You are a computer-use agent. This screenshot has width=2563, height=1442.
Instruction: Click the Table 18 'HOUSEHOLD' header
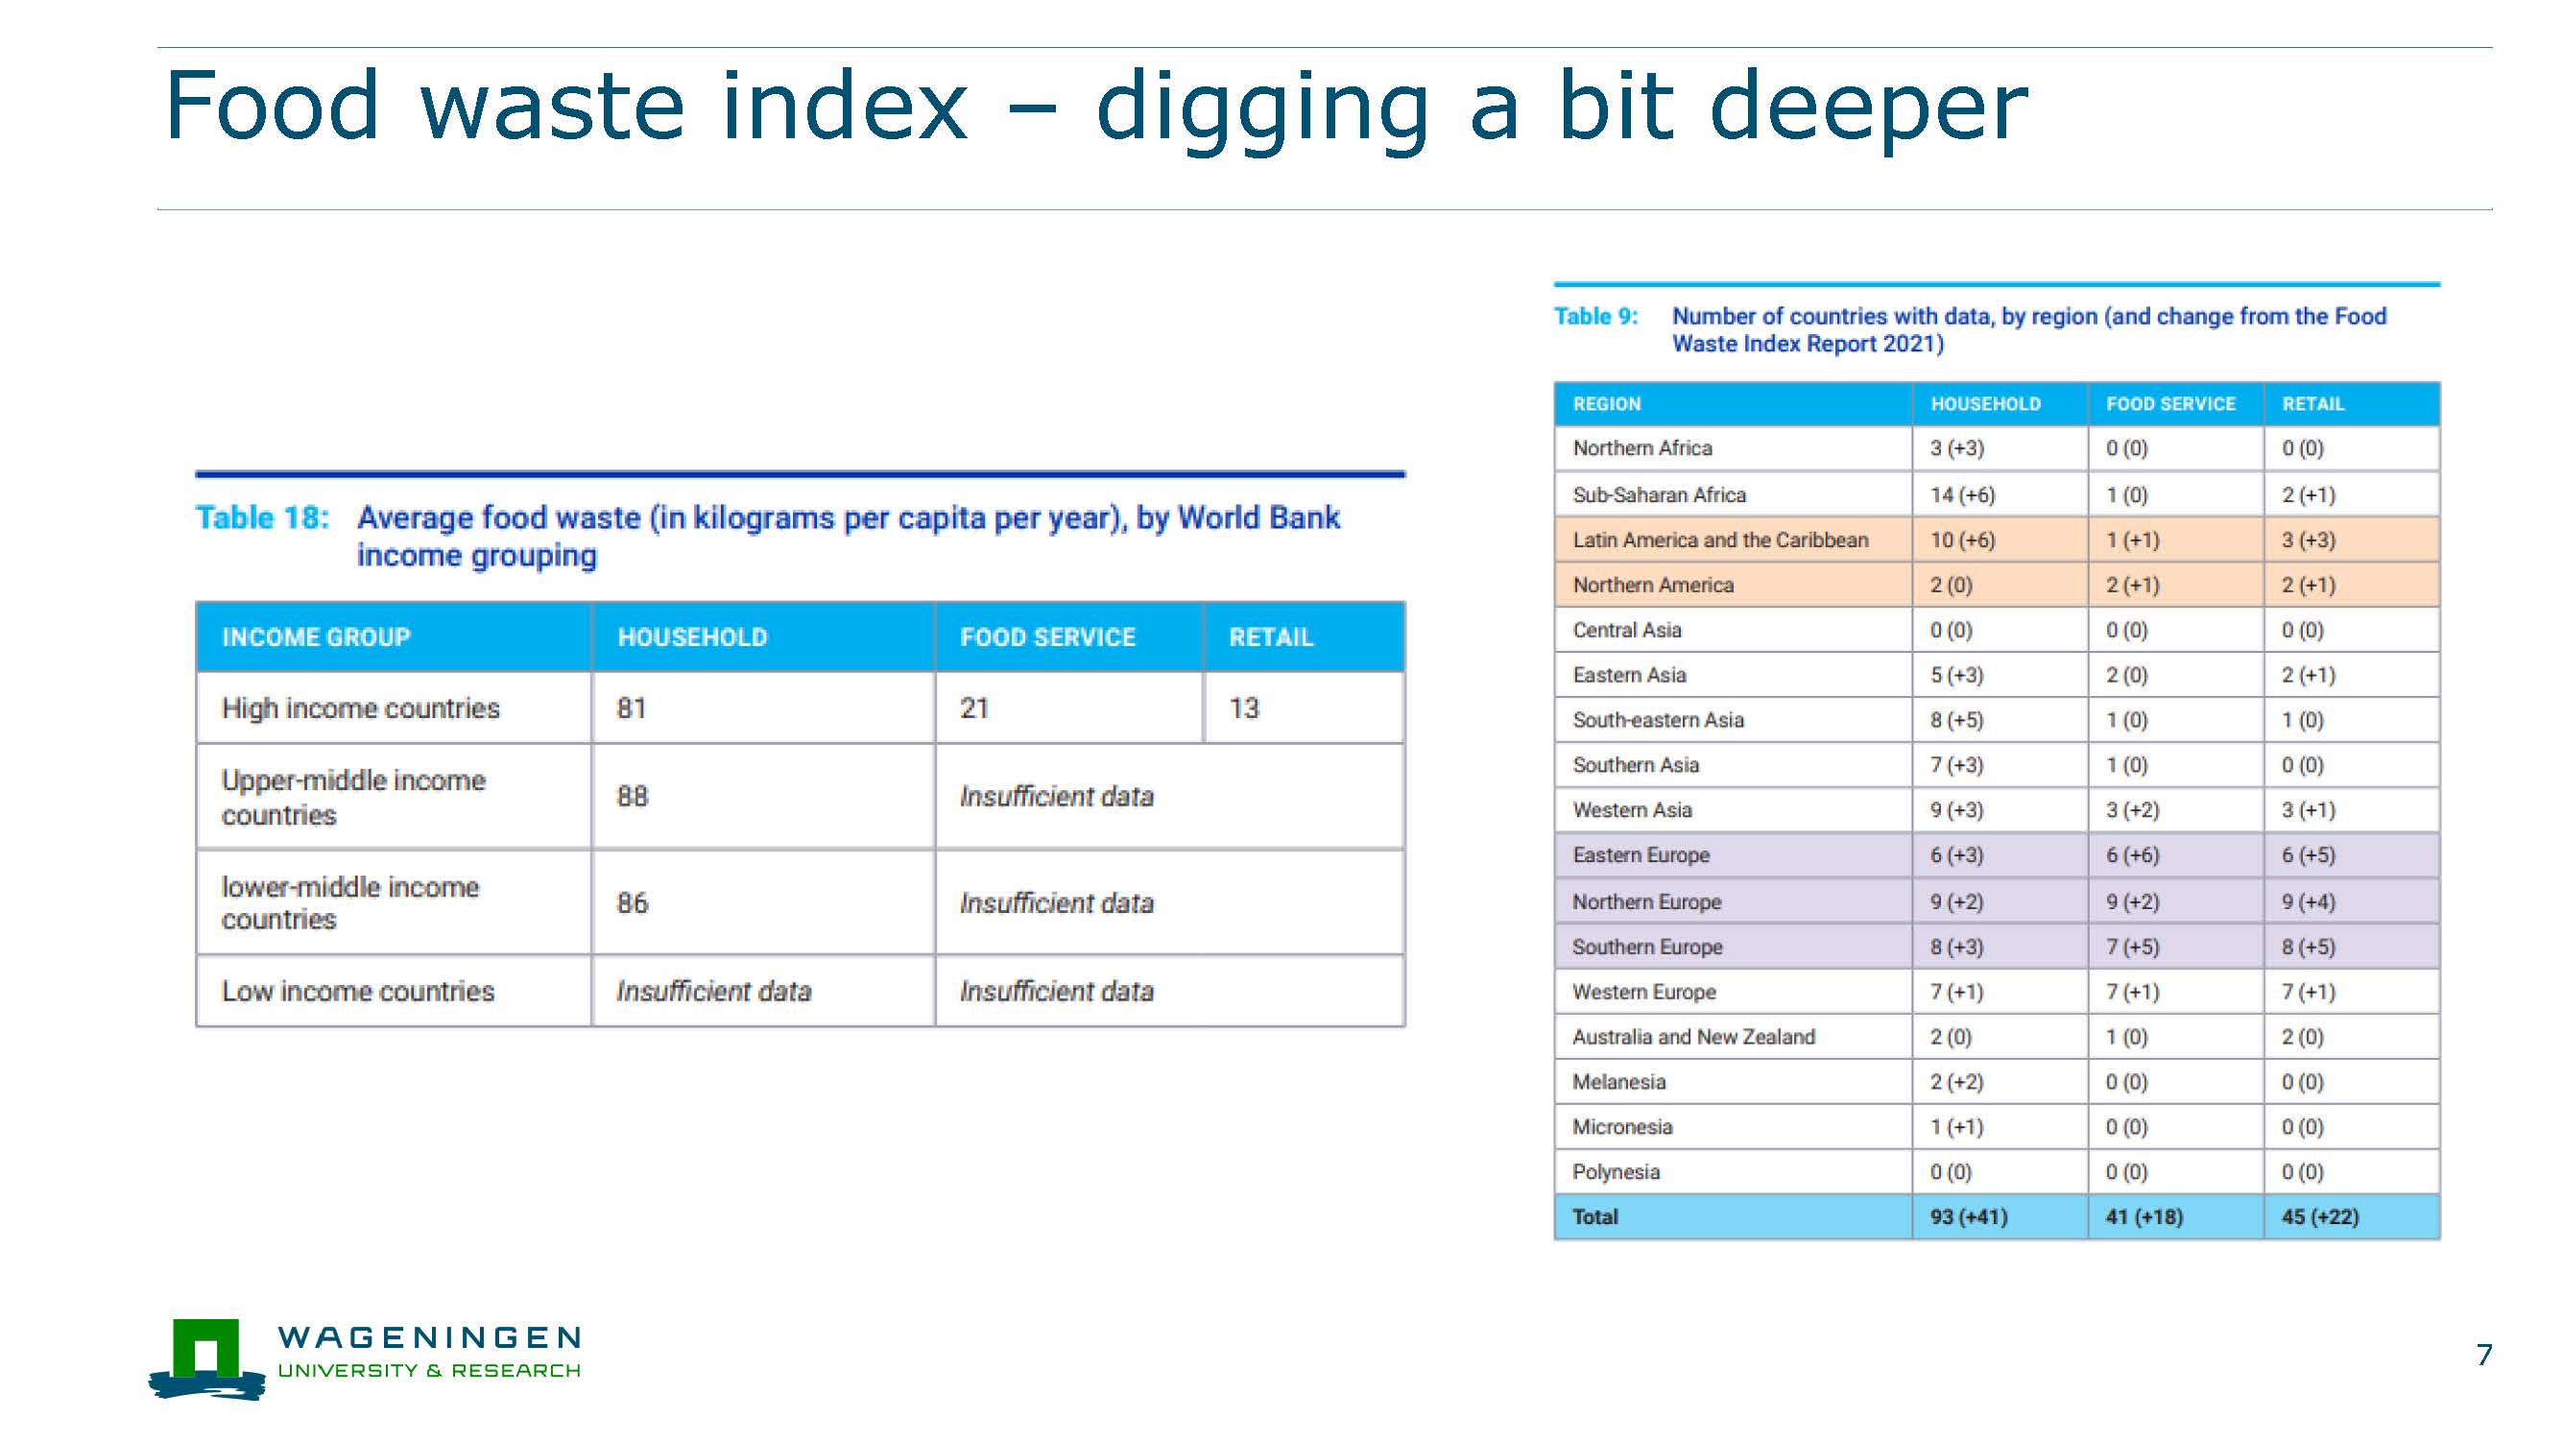692,637
